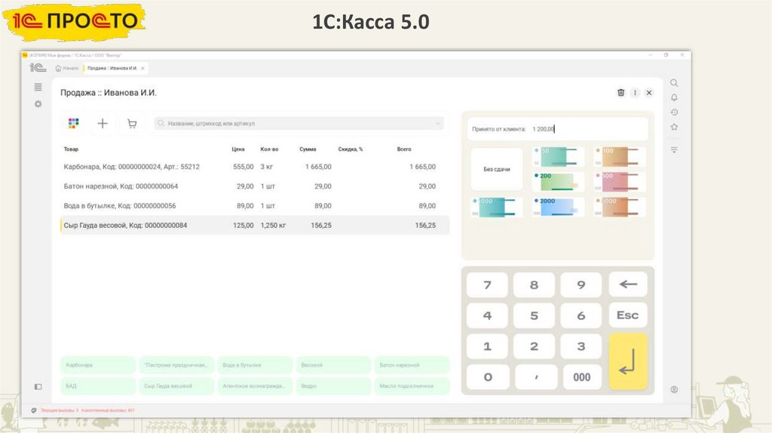Open settings gear in left sidebar
The width and height of the screenshot is (772, 433).
(x=38, y=104)
